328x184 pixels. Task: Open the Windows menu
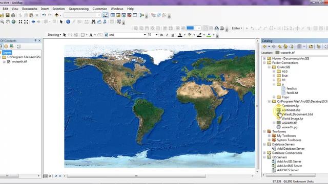117,9
